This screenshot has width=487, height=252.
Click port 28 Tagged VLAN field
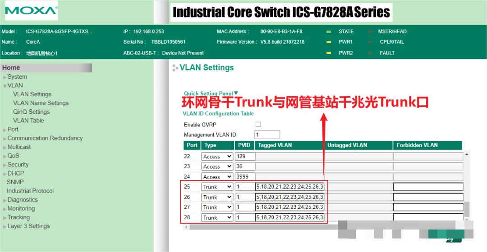pyautogui.click(x=289, y=217)
